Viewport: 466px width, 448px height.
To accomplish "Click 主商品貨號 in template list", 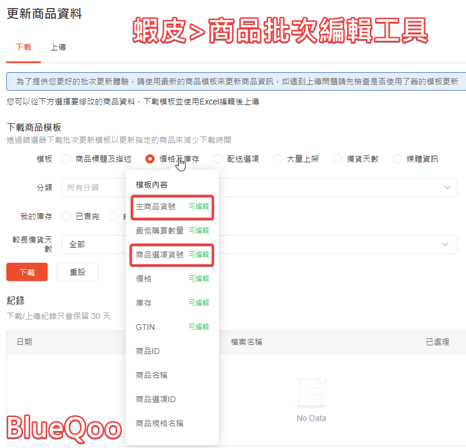I will coord(156,207).
